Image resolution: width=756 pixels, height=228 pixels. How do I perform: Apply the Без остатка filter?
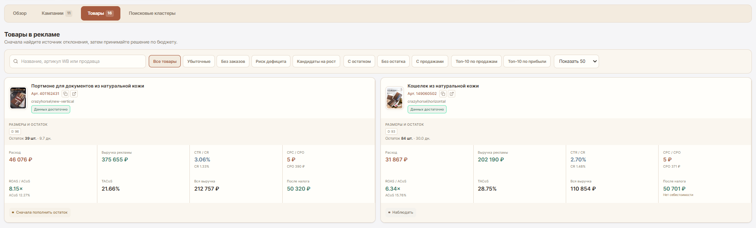click(x=393, y=61)
